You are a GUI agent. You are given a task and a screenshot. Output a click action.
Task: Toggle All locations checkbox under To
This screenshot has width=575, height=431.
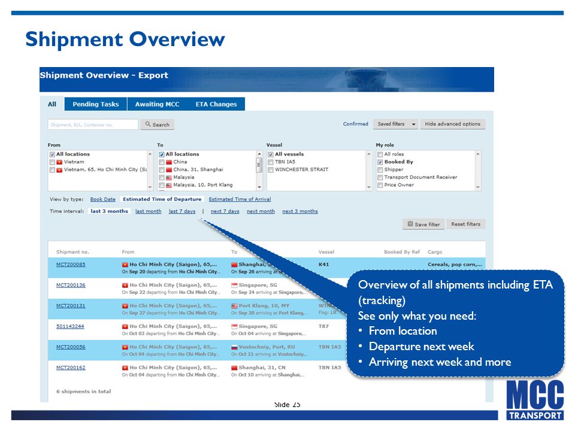(x=161, y=154)
